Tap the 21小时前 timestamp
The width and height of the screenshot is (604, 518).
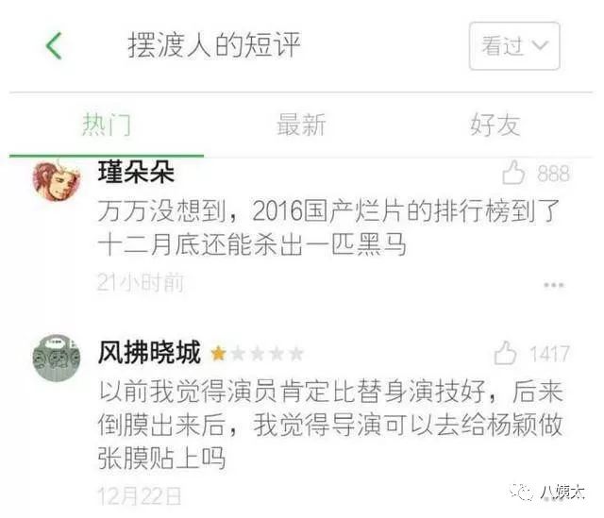click(141, 283)
